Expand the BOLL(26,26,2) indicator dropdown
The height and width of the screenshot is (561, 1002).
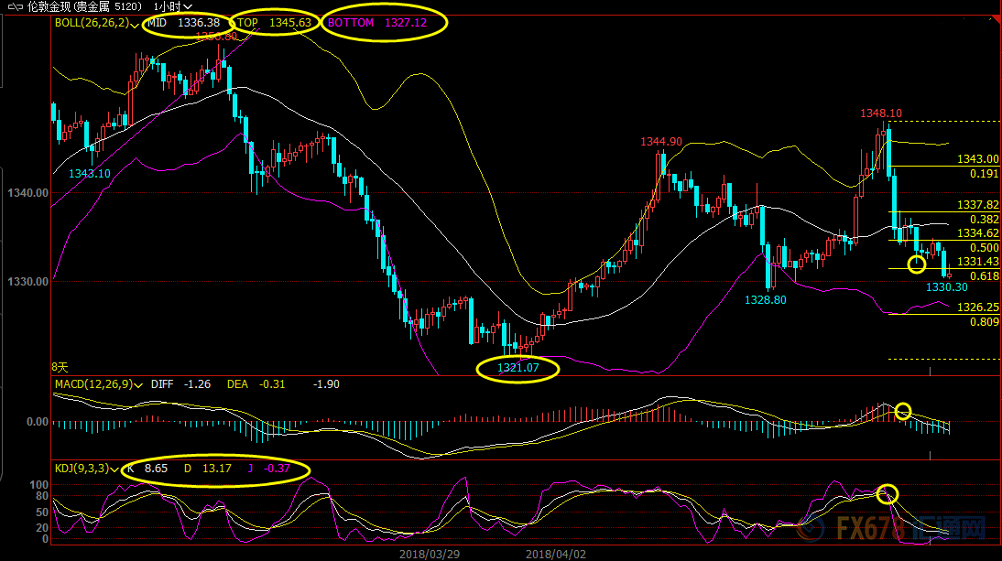(x=136, y=24)
